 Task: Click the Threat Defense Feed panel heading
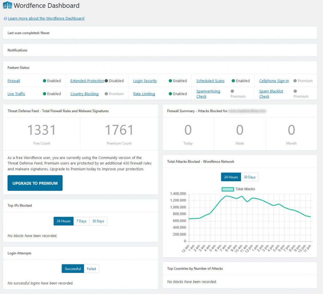(x=58, y=111)
